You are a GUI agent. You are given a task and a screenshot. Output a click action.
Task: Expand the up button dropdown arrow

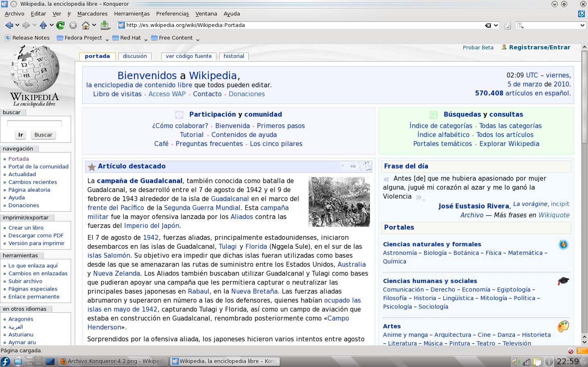point(51,25)
